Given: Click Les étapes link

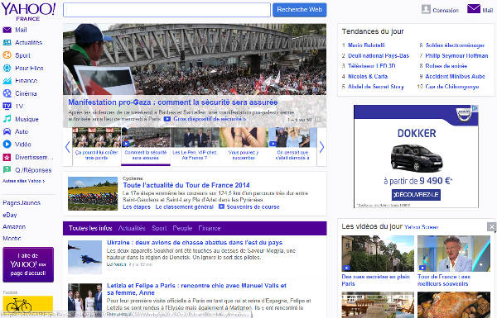Looking at the screenshot, I should click(x=137, y=206).
